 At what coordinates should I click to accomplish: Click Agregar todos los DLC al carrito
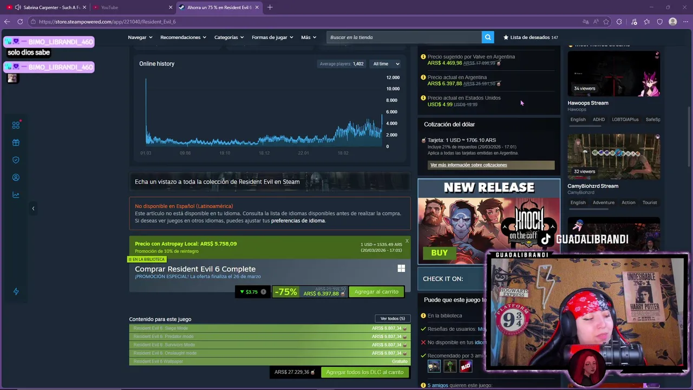tap(365, 372)
